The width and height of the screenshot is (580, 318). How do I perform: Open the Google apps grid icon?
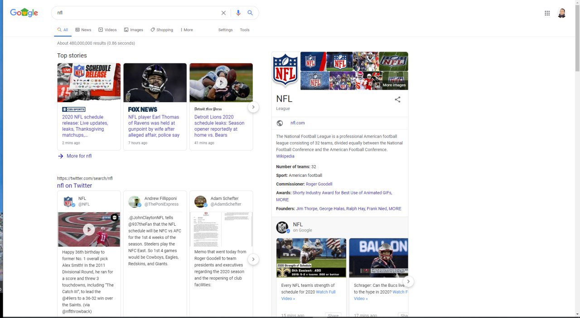click(x=547, y=13)
